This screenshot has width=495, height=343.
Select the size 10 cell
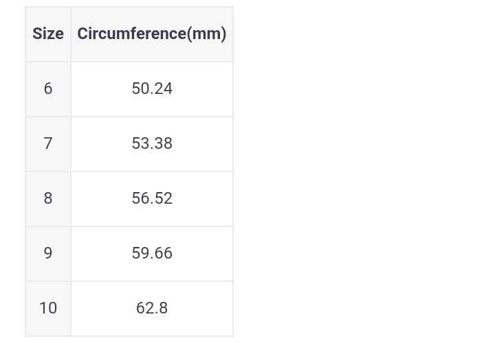[x=48, y=309]
